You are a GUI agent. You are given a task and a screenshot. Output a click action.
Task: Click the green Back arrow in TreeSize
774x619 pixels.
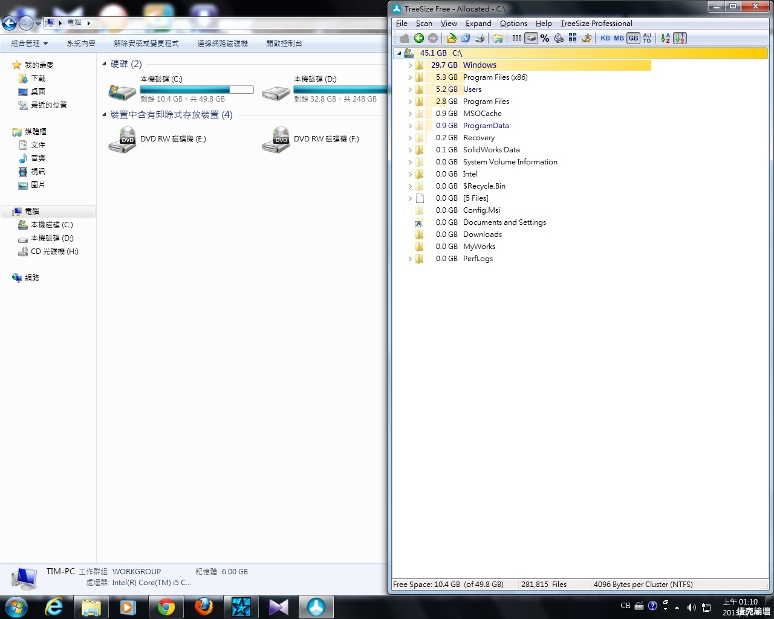(419, 38)
